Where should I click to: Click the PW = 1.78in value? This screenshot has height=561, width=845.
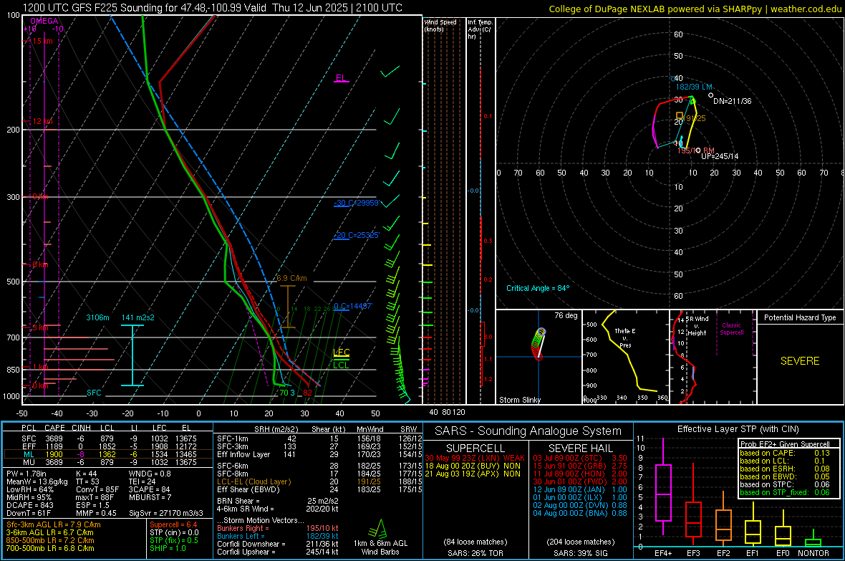26,474
